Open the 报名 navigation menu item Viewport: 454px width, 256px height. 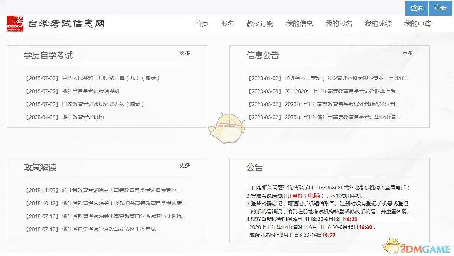[x=228, y=24]
